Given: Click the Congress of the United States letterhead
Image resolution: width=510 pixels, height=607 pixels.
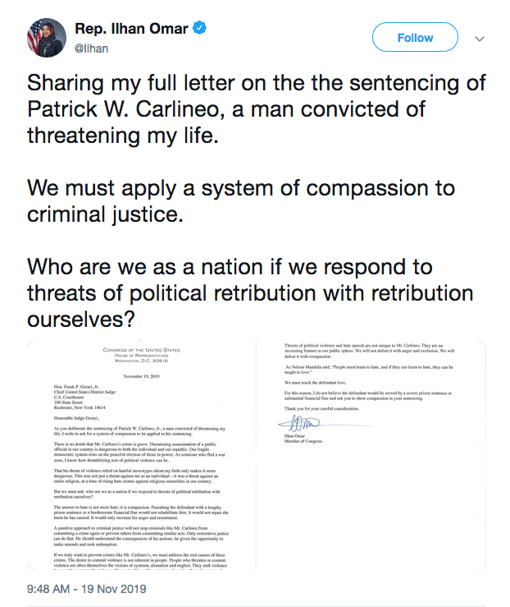Looking at the screenshot, I should click(141, 355).
